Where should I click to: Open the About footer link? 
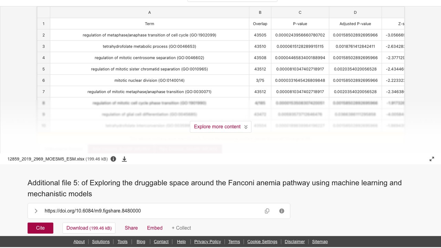point(79,241)
